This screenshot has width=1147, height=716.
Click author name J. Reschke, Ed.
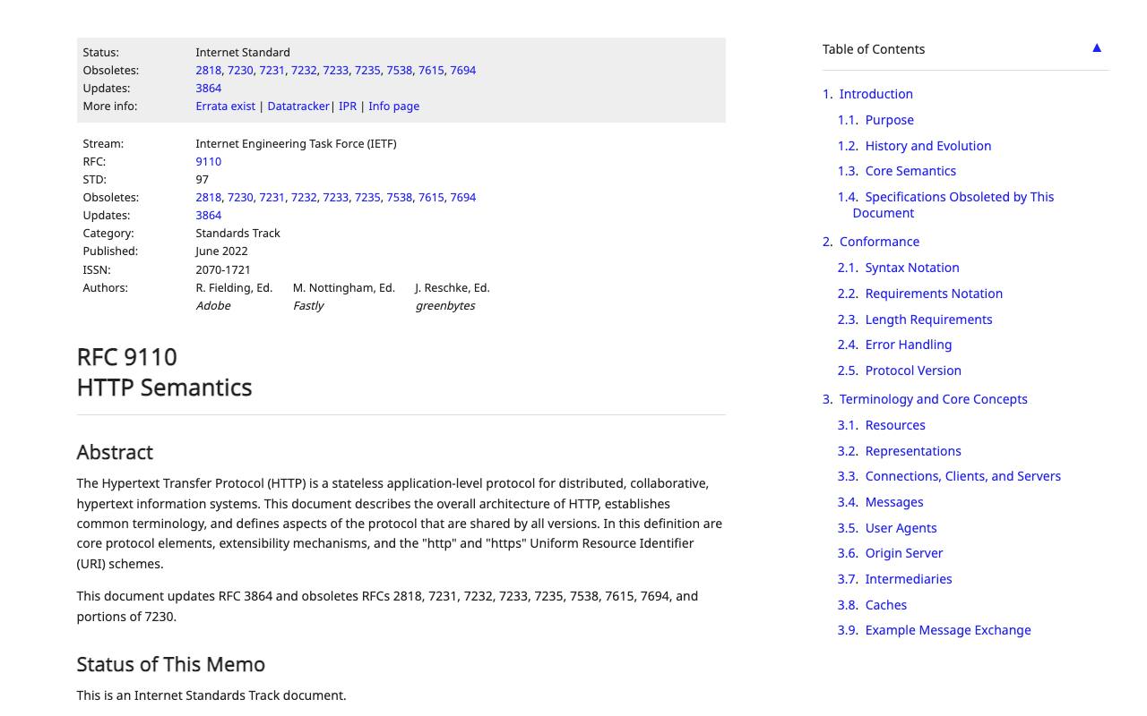(x=452, y=287)
